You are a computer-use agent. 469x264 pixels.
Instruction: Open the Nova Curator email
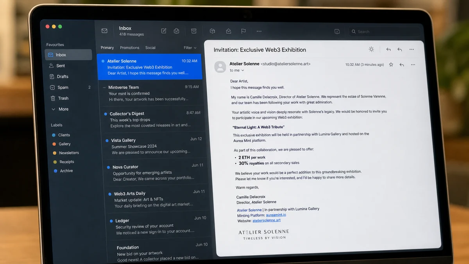pos(155,172)
